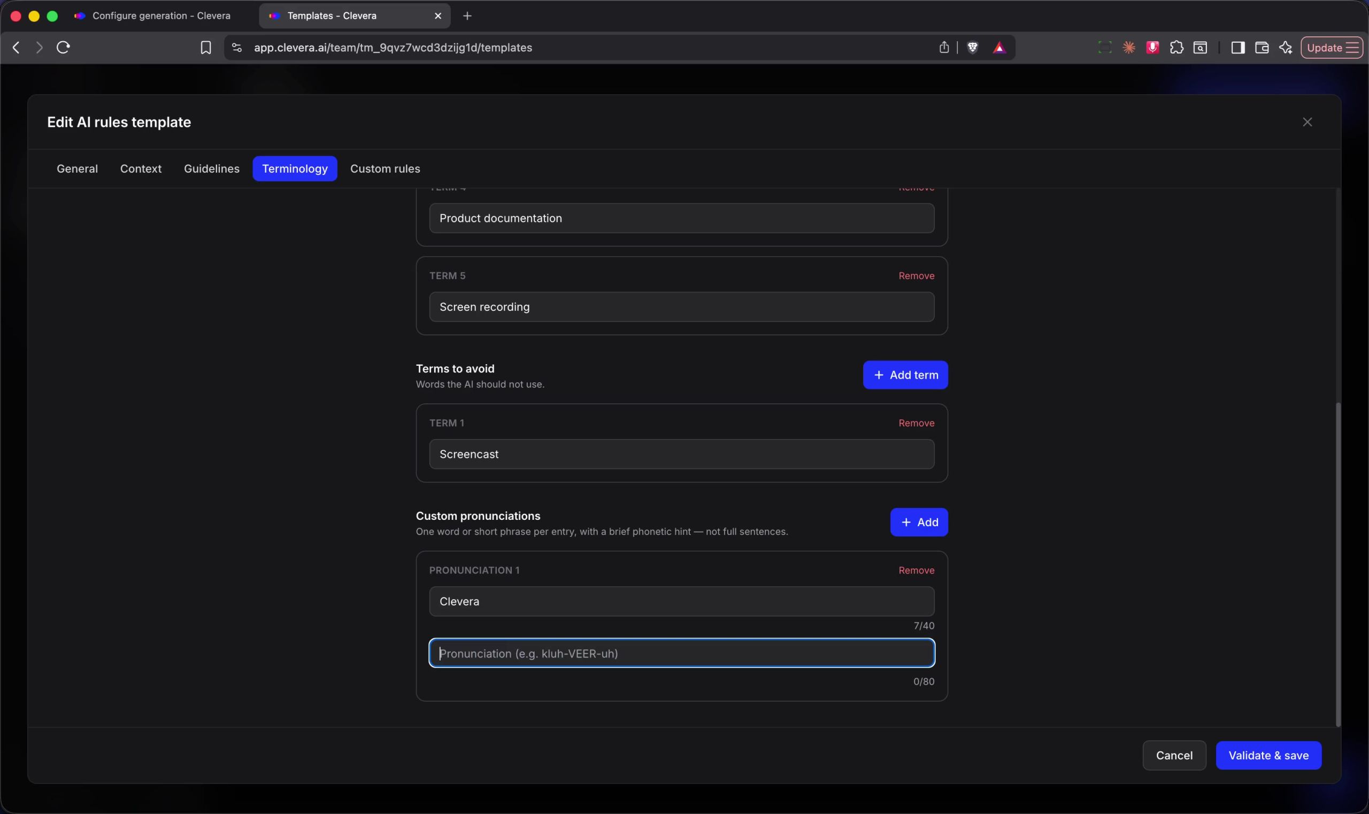Viewport: 1369px width, 814px height.
Task: Click the address bar URL
Action: tap(393, 48)
